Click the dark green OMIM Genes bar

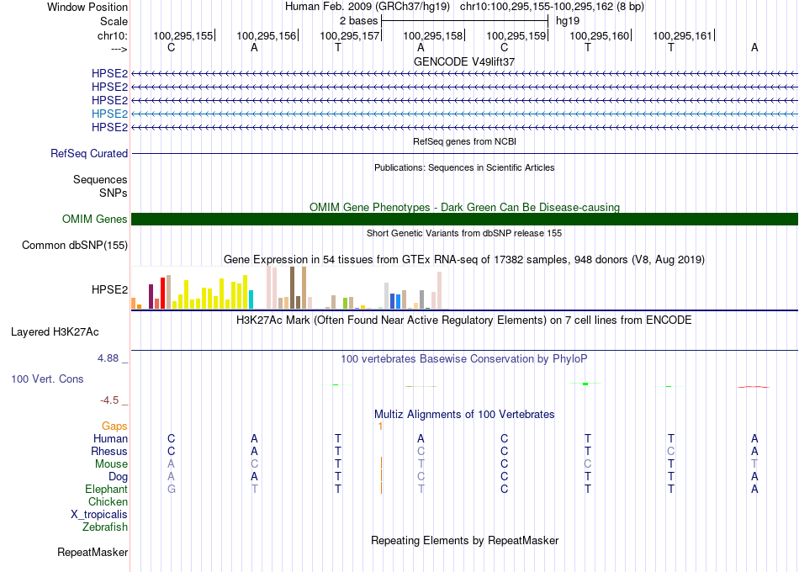coord(464,220)
